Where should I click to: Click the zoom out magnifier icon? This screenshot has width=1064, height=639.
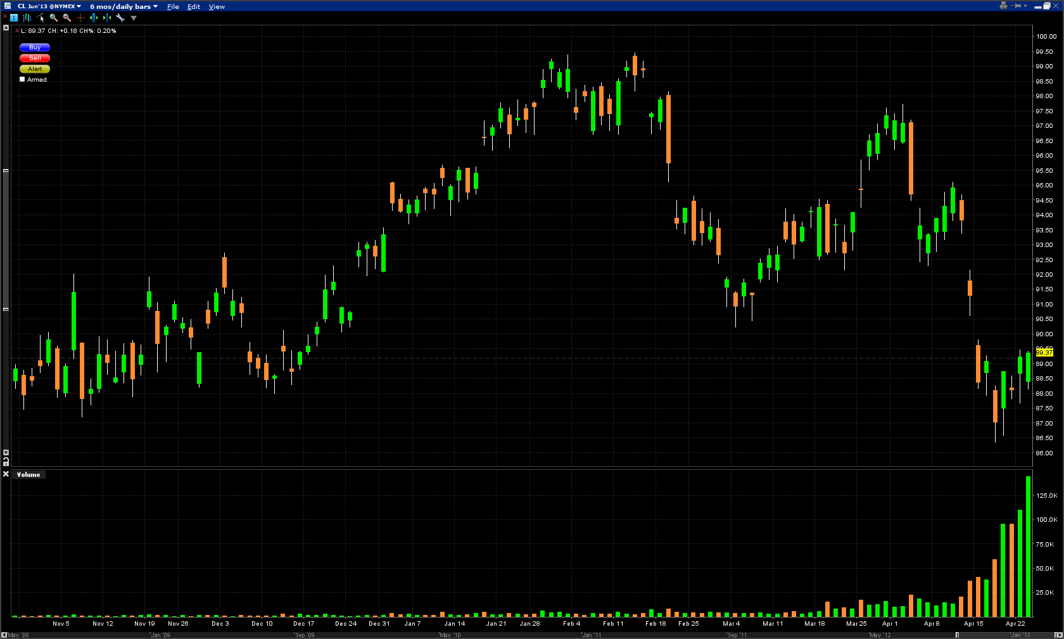click(x=67, y=18)
